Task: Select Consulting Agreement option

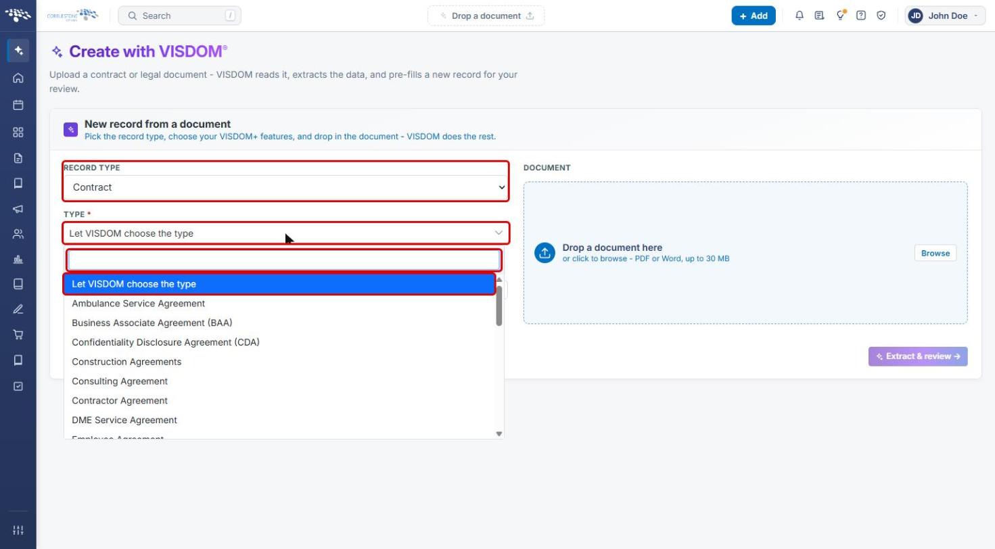Action: (x=279, y=381)
